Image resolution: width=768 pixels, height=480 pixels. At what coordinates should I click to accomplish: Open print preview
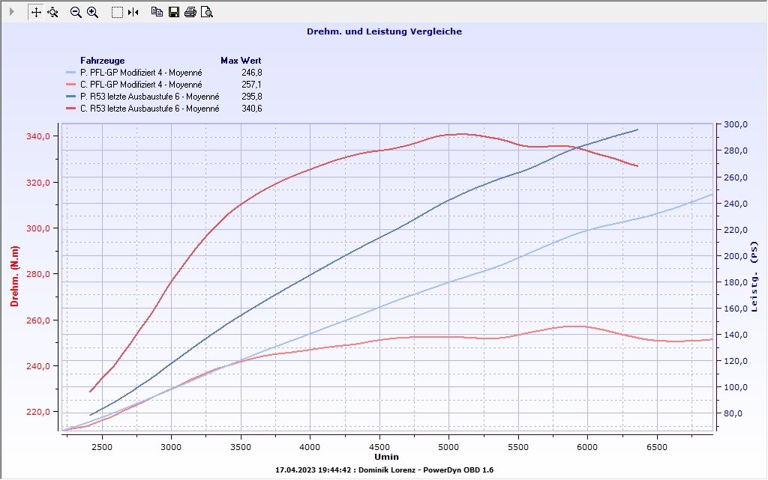[207, 12]
